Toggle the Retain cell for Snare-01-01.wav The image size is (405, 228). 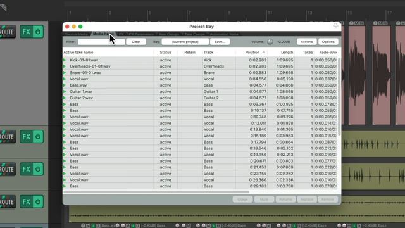190,73
